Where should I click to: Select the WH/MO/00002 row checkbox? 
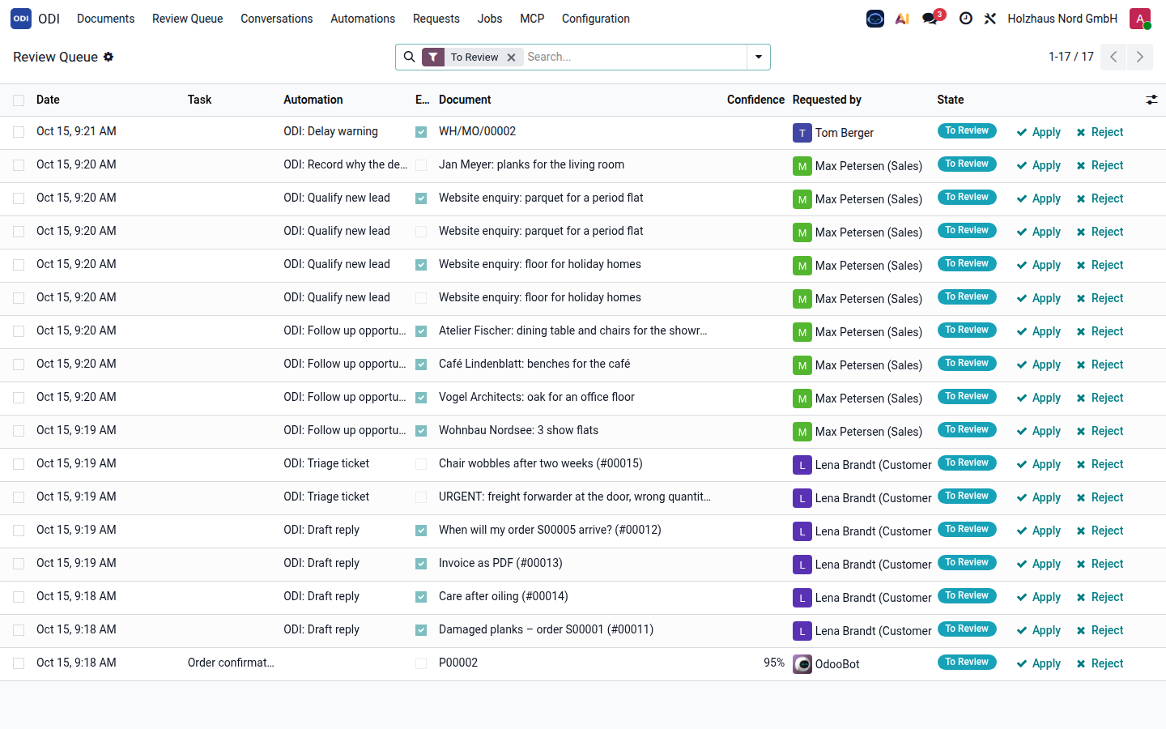tap(19, 132)
